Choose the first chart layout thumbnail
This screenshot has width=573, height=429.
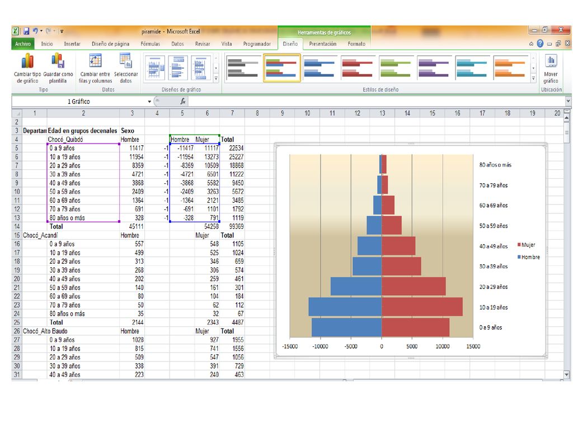click(x=155, y=68)
